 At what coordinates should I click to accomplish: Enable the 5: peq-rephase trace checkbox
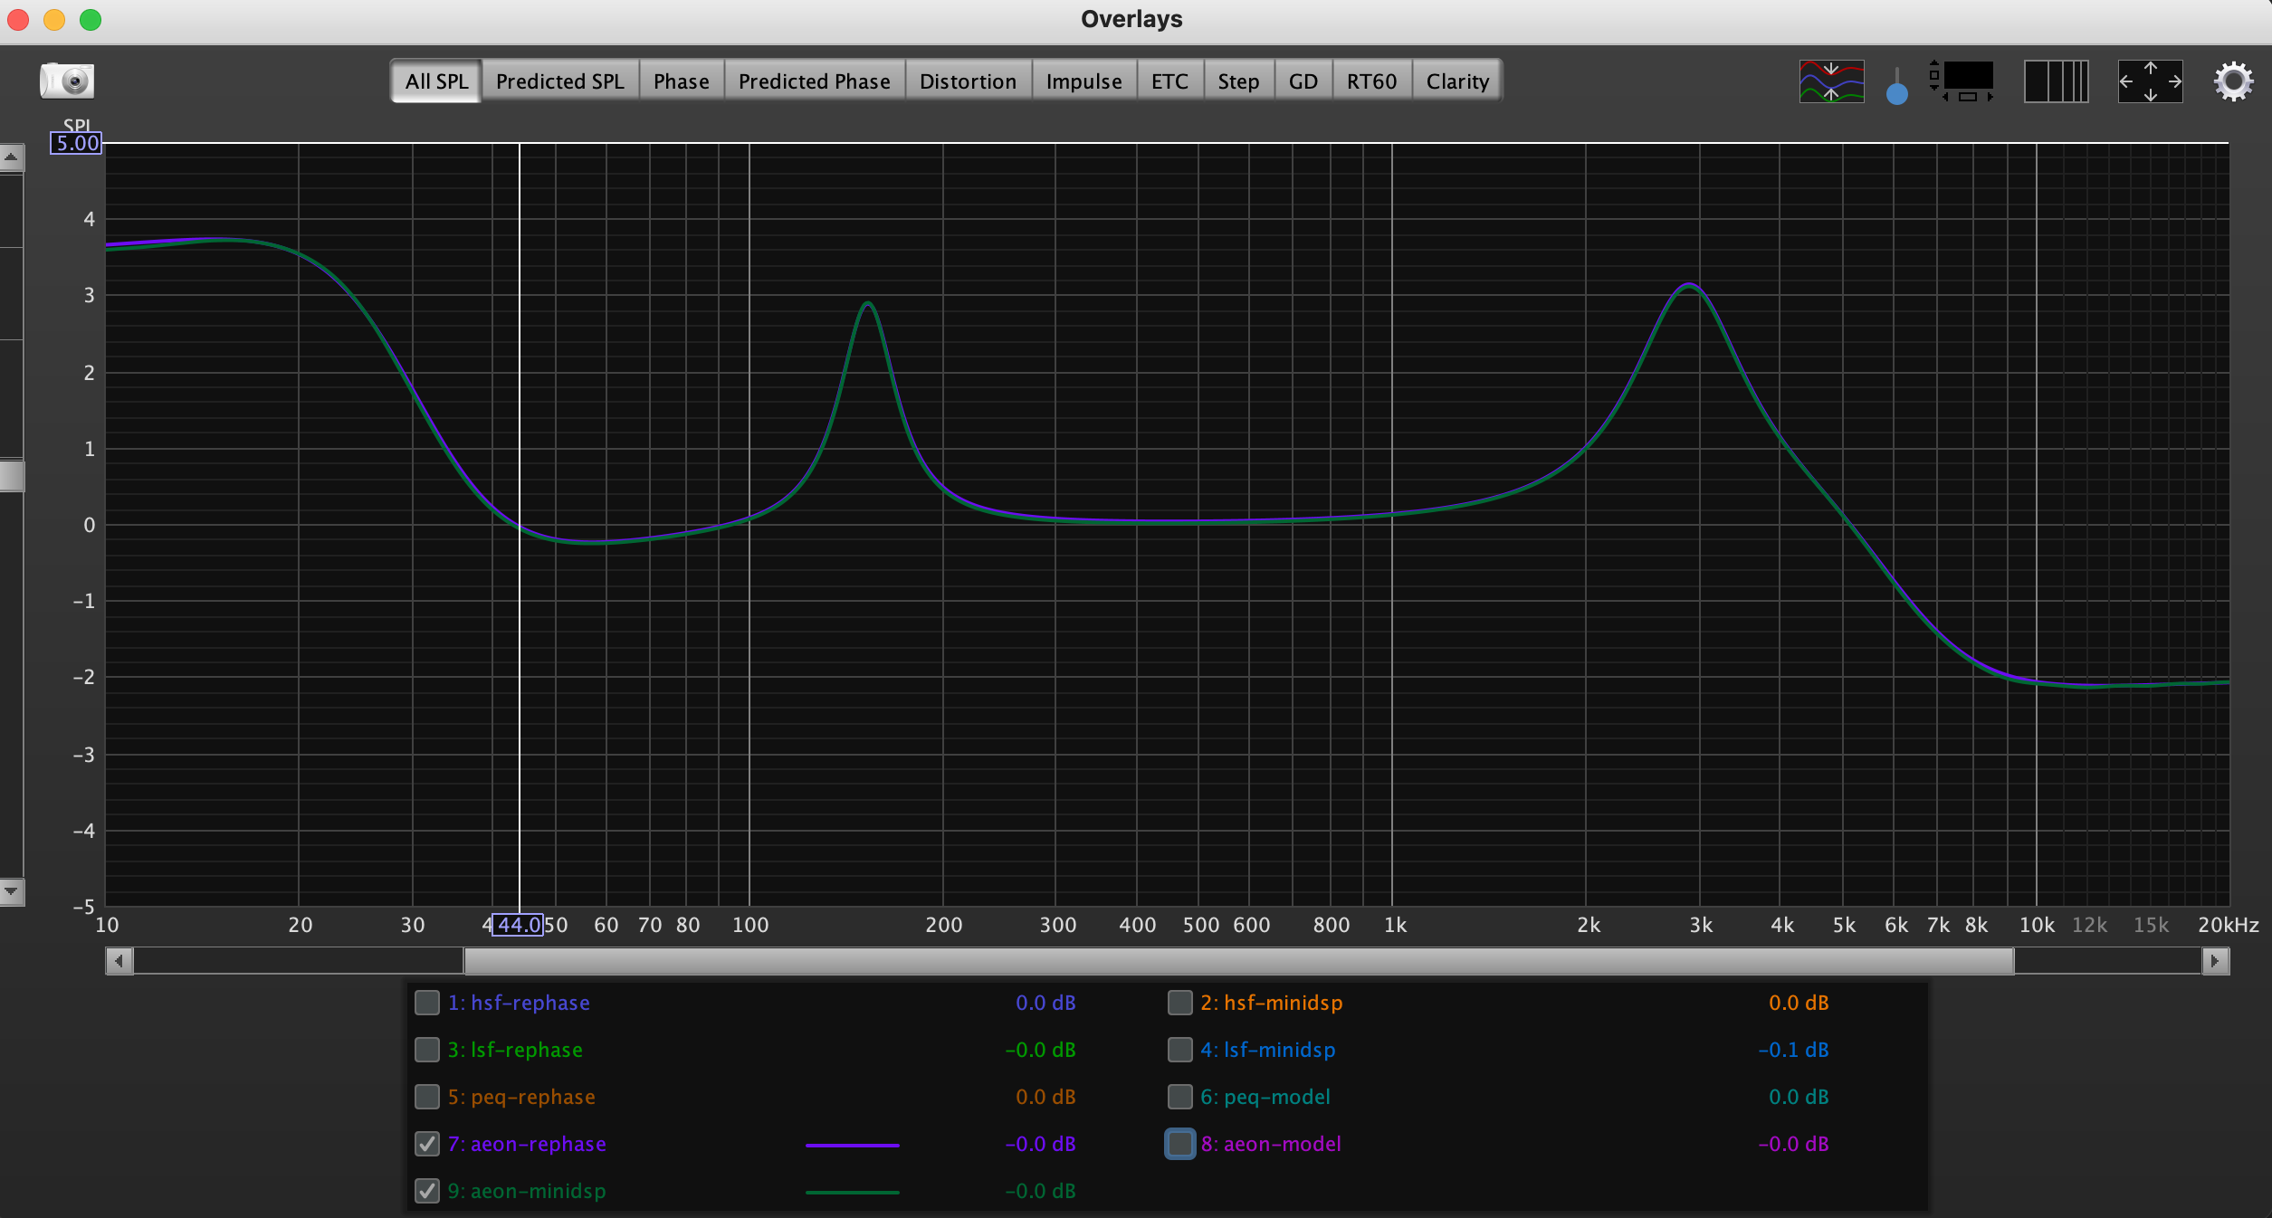(x=427, y=1097)
